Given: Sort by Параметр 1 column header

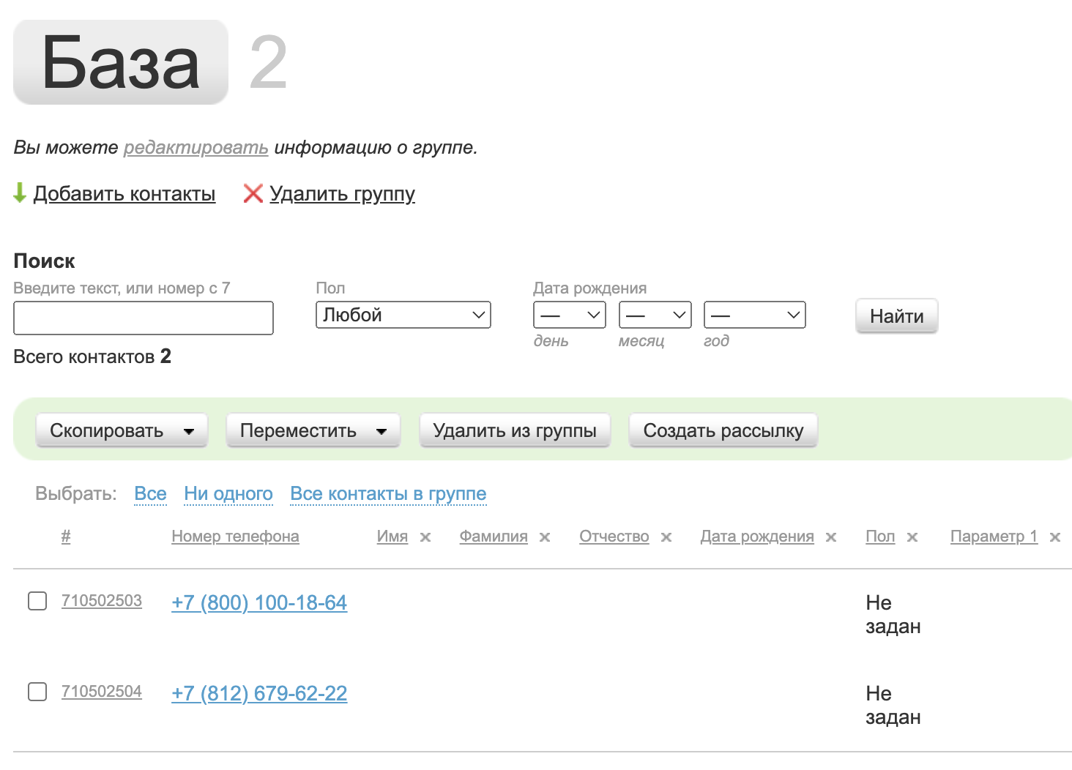Looking at the screenshot, I should (994, 537).
